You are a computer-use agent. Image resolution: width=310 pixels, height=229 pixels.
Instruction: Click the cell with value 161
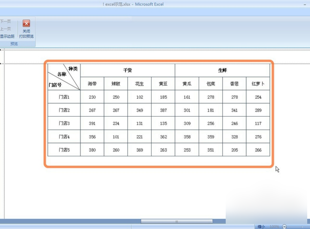pyautogui.click(x=187, y=97)
